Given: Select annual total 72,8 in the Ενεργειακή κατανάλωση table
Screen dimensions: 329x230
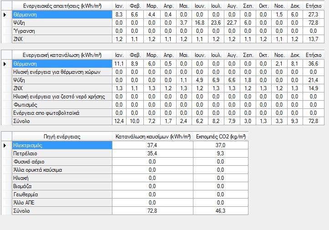Looking at the screenshot, I should coord(314,121).
